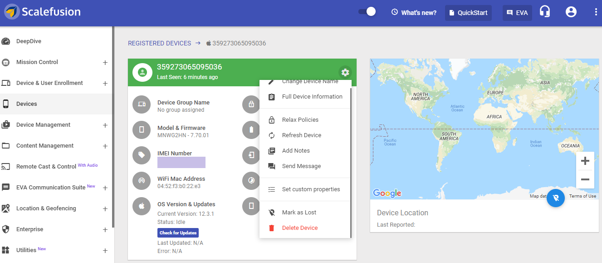
Task: Open the headset support icon
Action: [x=545, y=12]
